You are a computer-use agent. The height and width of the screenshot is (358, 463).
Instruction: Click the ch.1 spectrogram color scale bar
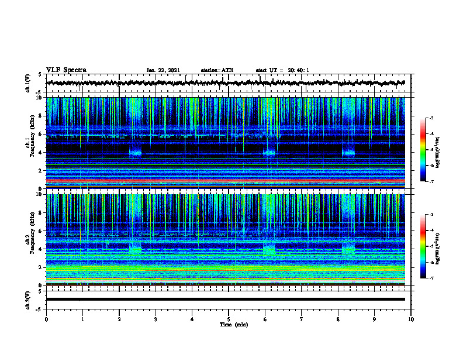[x=423, y=150]
